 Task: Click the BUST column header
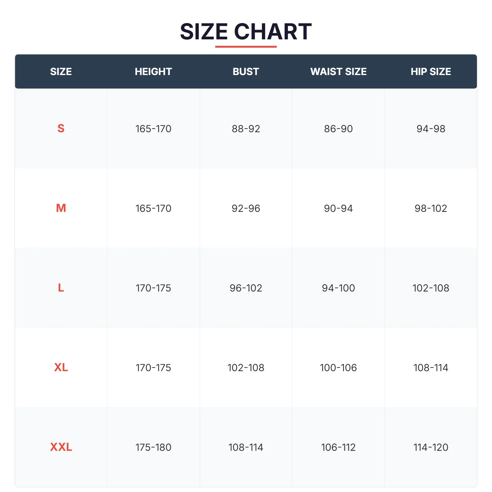pos(246,72)
